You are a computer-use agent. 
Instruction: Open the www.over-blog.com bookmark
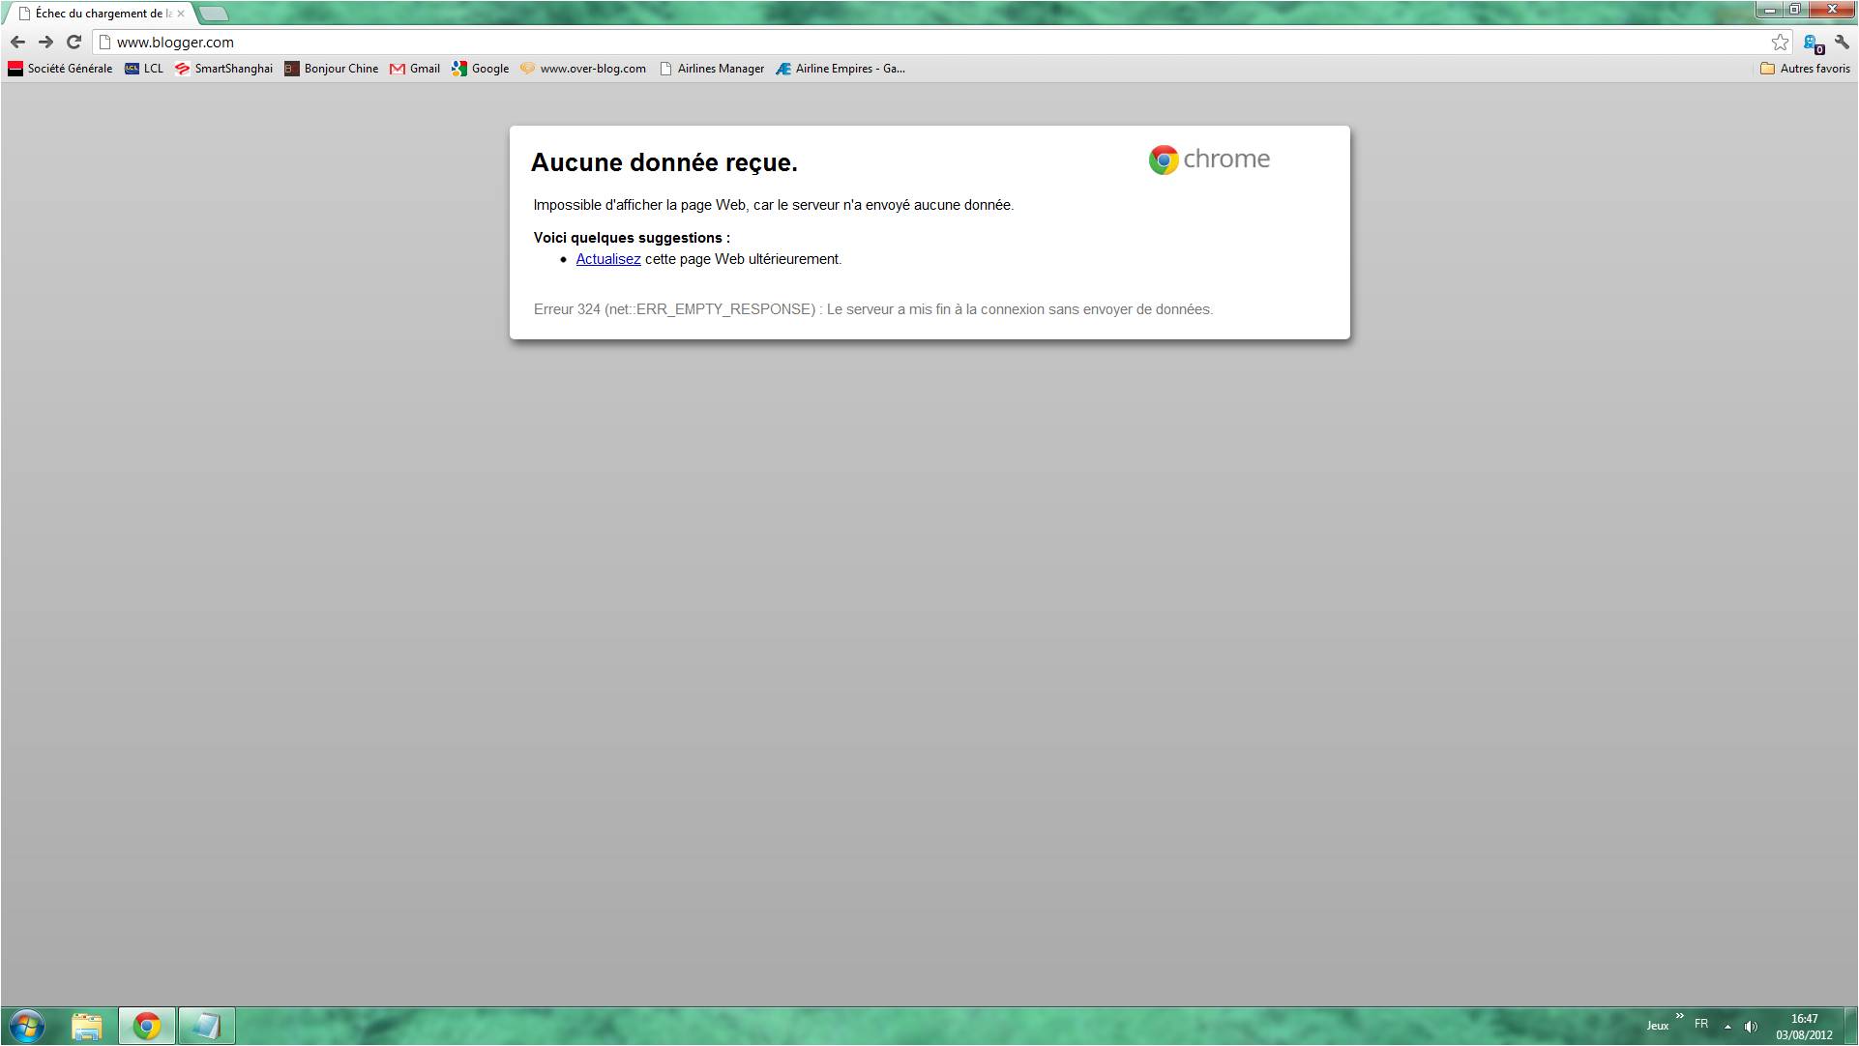click(583, 69)
